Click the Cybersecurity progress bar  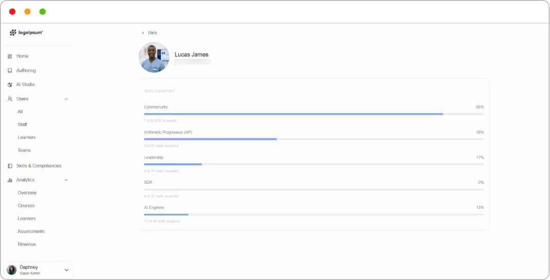click(314, 114)
